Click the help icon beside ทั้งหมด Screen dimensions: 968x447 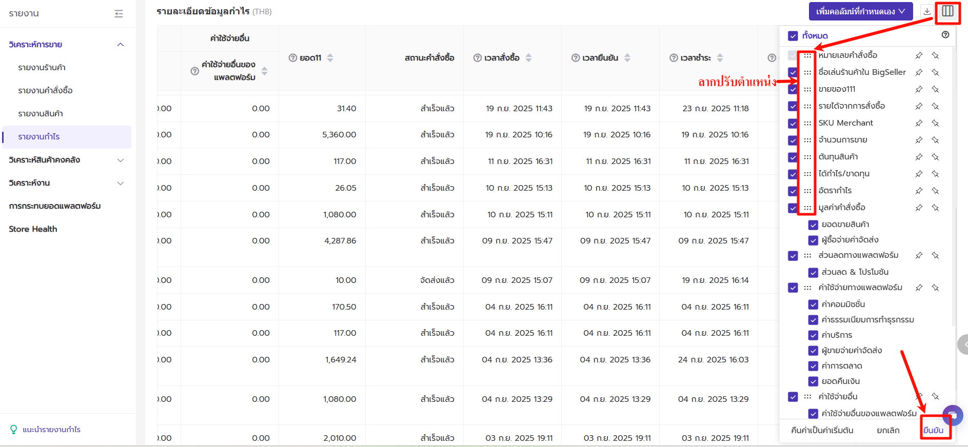click(x=945, y=35)
